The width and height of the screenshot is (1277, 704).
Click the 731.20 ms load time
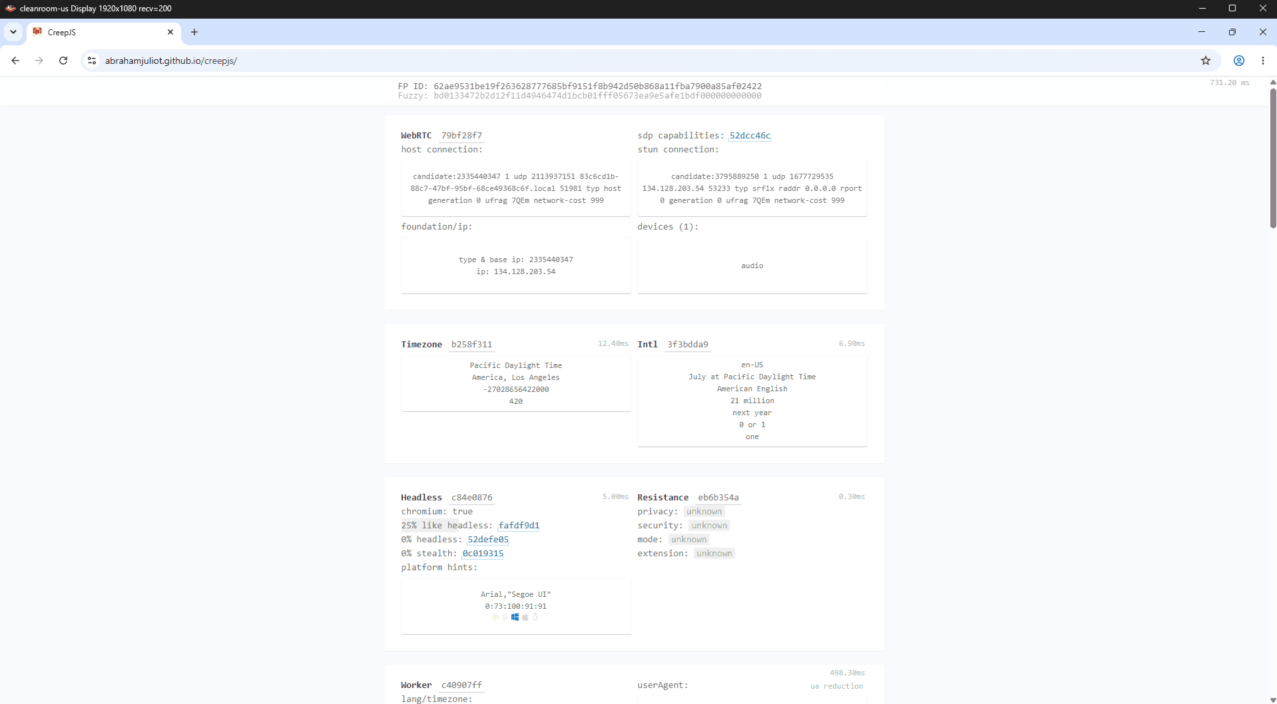(1230, 83)
